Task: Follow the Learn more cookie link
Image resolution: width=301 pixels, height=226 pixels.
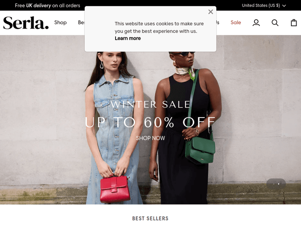Action: (x=128, y=38)
